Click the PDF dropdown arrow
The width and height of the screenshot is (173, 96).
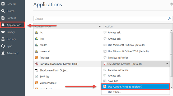(167, 64)
